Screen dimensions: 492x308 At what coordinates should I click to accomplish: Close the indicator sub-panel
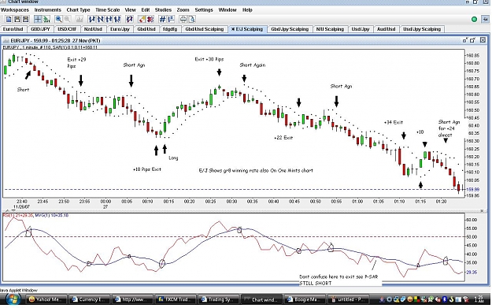tap(482, 210)
